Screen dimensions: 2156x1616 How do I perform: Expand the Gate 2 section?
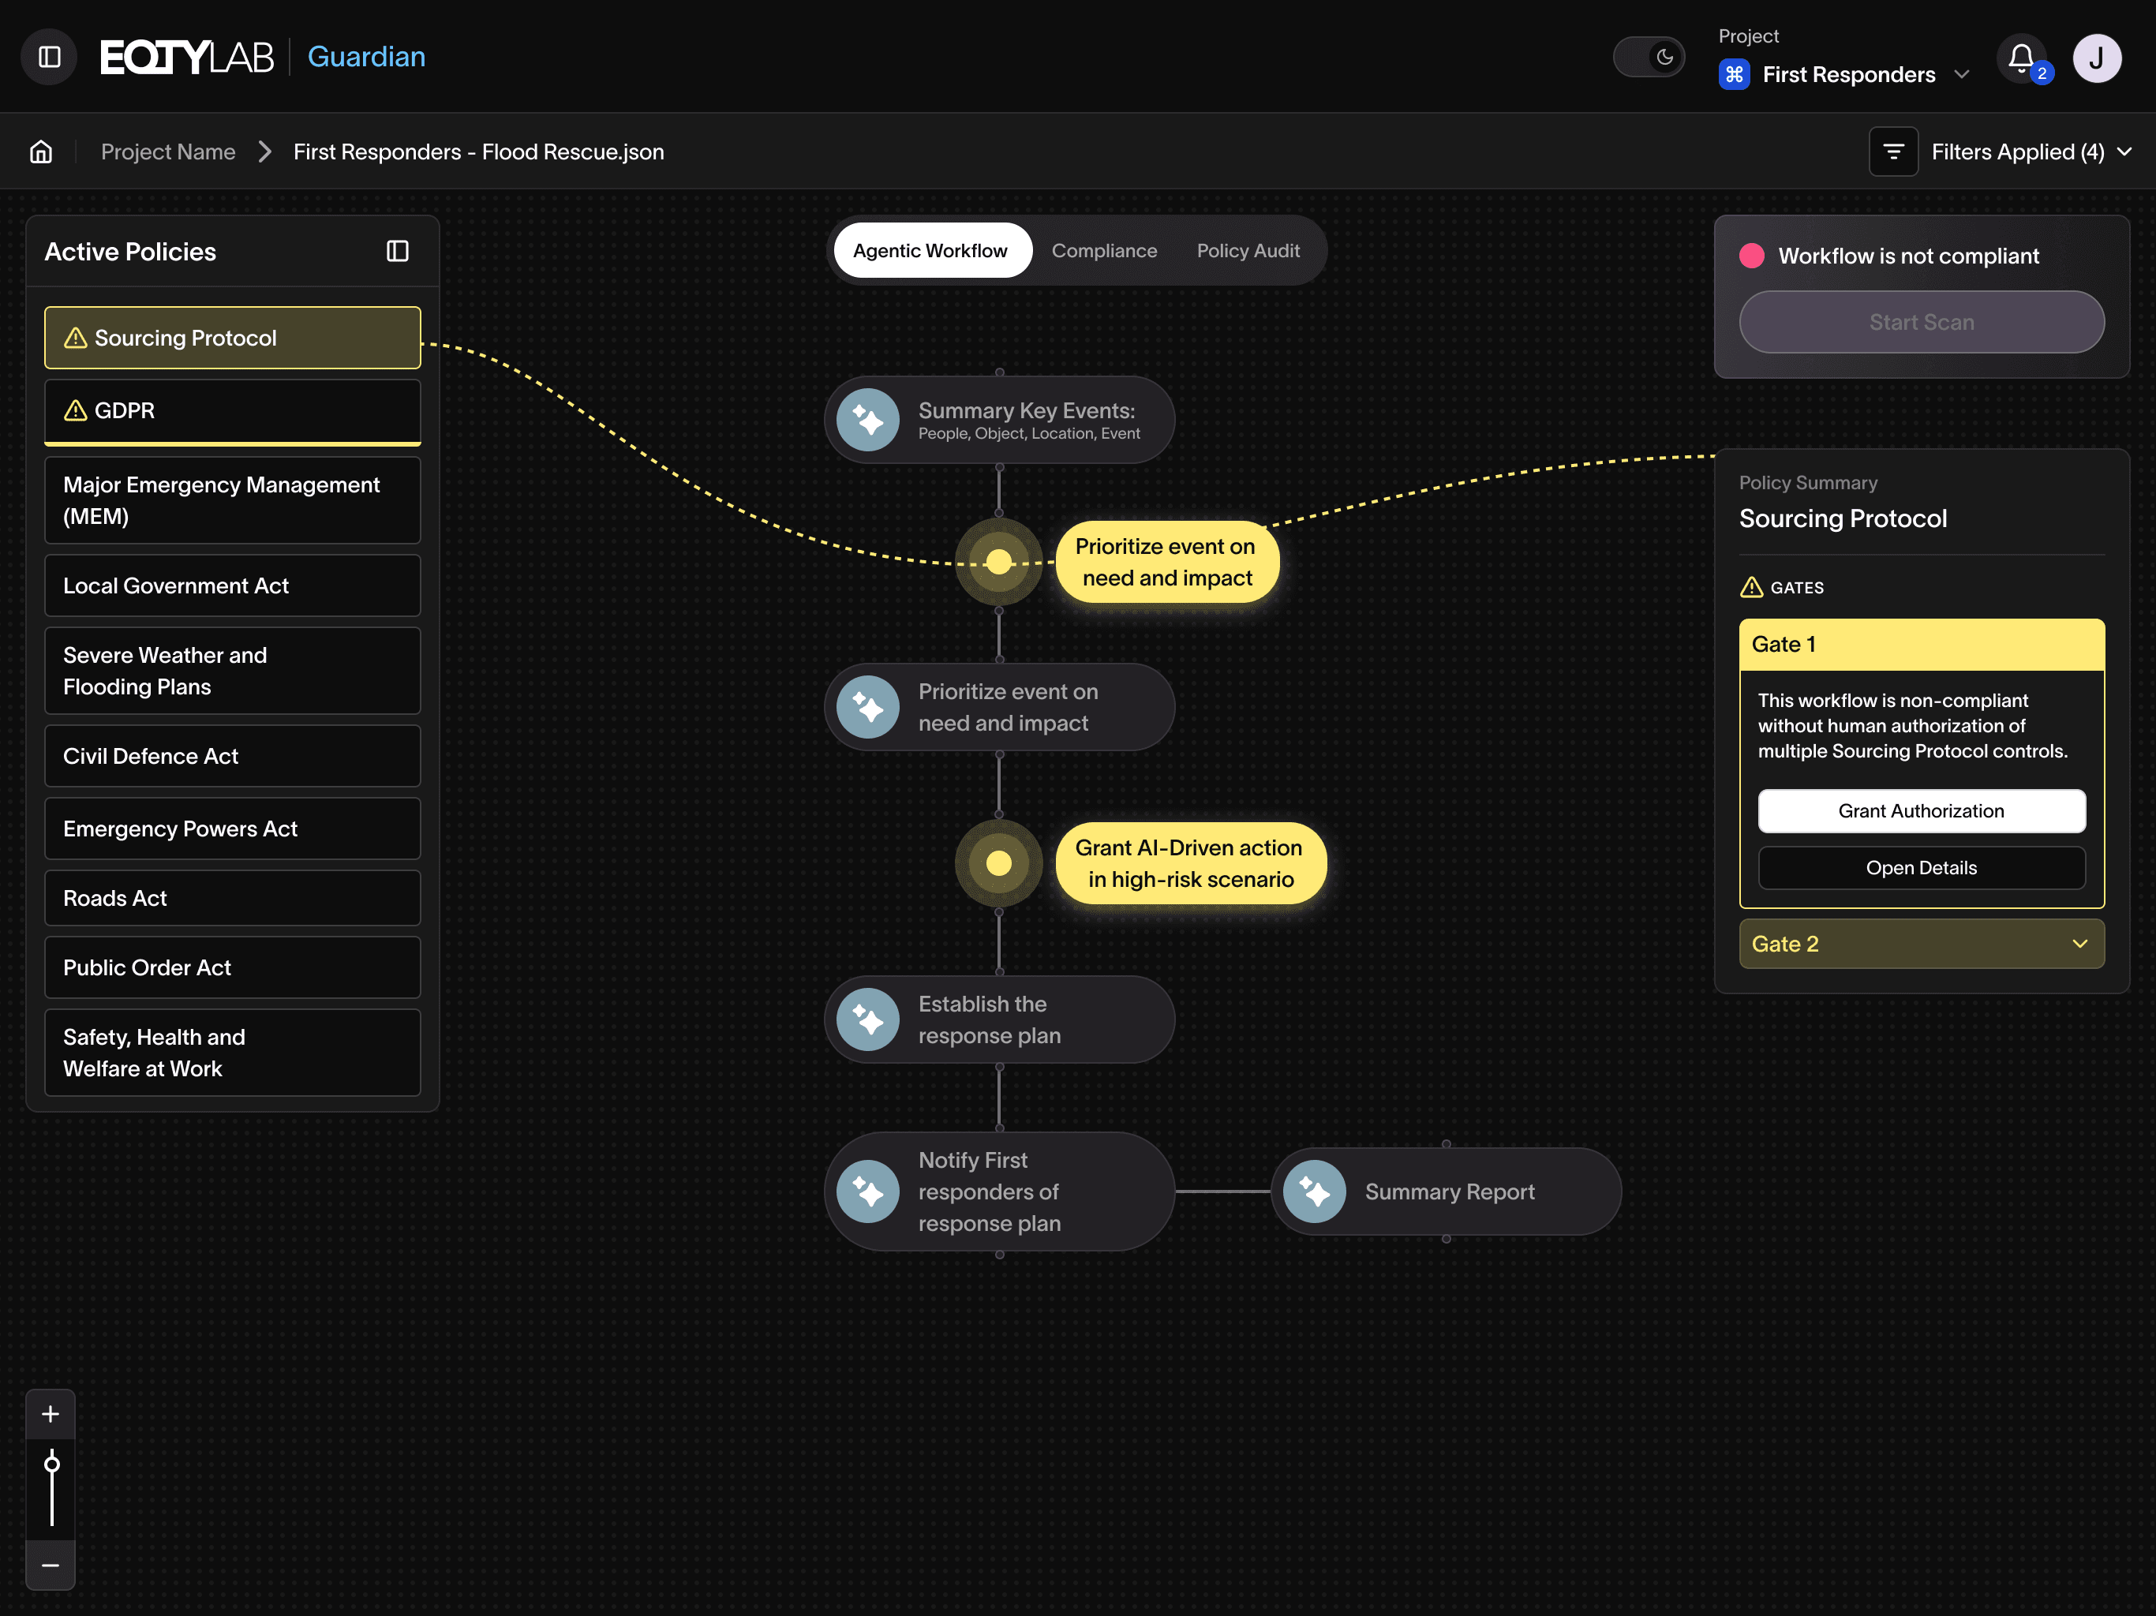tap(1921, 944)
